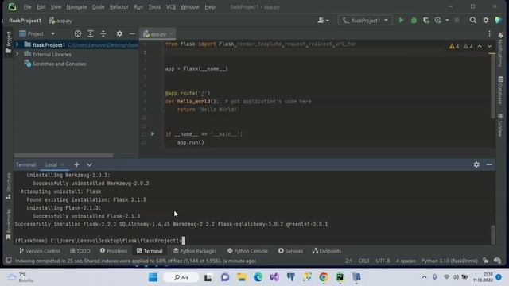Start debugging with the bug icon
This screenshot has height=286, width=509.
click(x=414, y=21)
